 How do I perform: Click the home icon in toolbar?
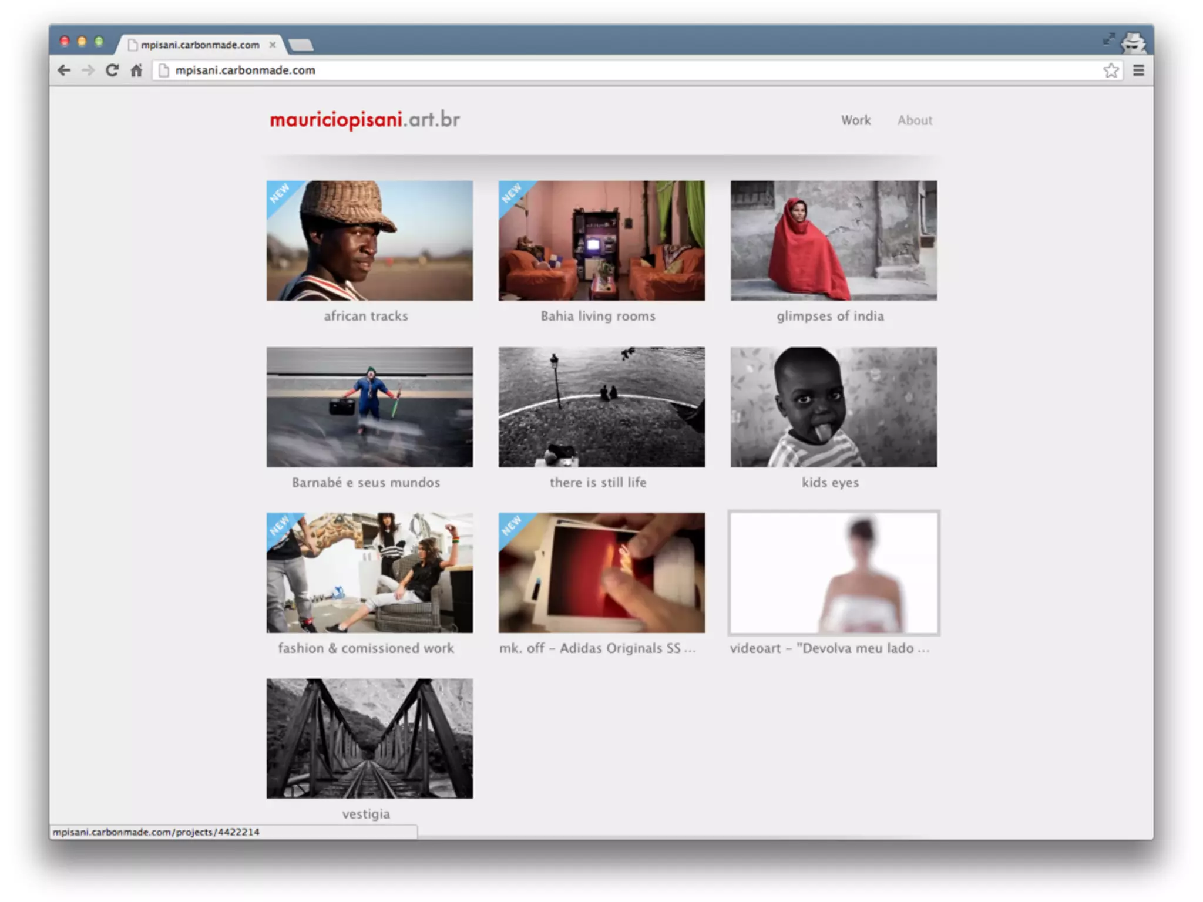coord(136,70)
